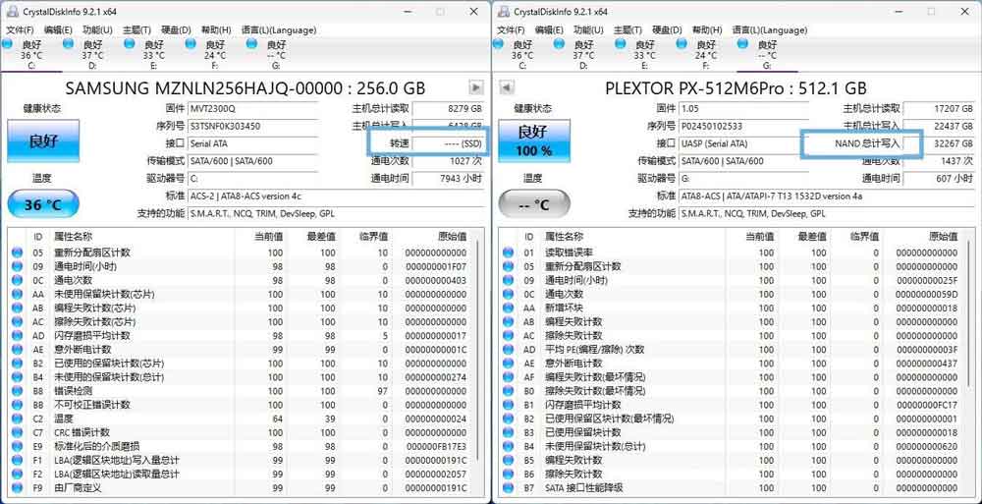Show next disk arrow in Samsung window

[x=476, y=87]
